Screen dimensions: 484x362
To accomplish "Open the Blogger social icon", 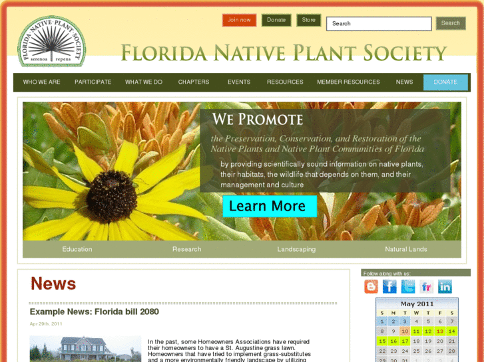I will click(x=371, y=286).
